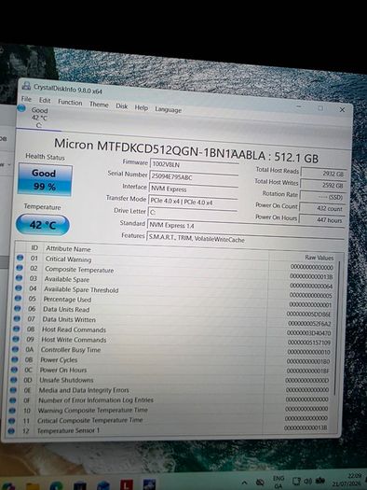The image size is (367, 490).
Task: Click the Raw Values column header
Action: click(319, 258)
